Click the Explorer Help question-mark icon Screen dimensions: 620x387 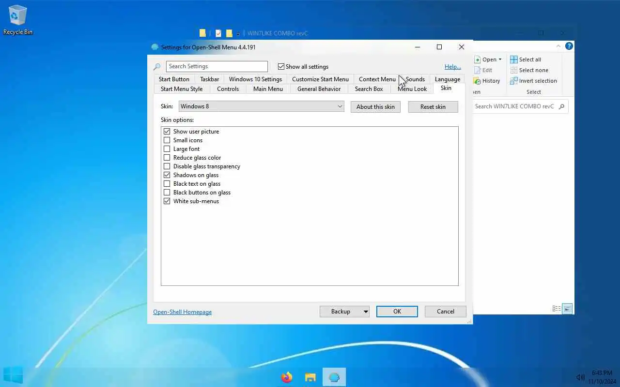[569, 46]
